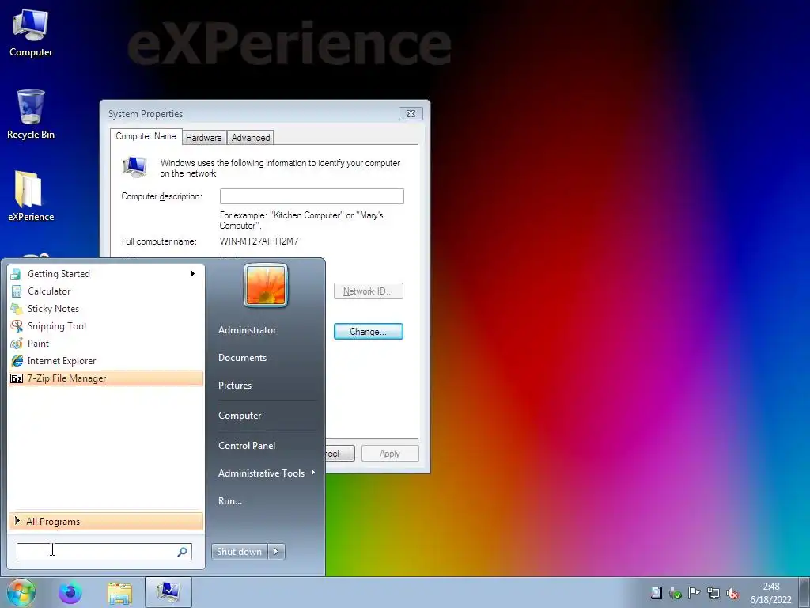Screen dimensions: 810x608
Task: Click the System Properties taskbar button
Action: point(168,592)
